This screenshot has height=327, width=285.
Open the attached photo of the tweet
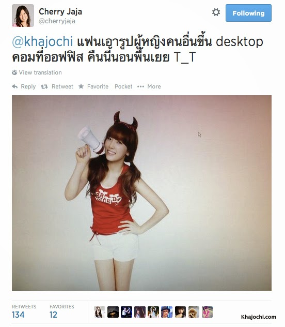pyautogui.click(x=141, y=193)
